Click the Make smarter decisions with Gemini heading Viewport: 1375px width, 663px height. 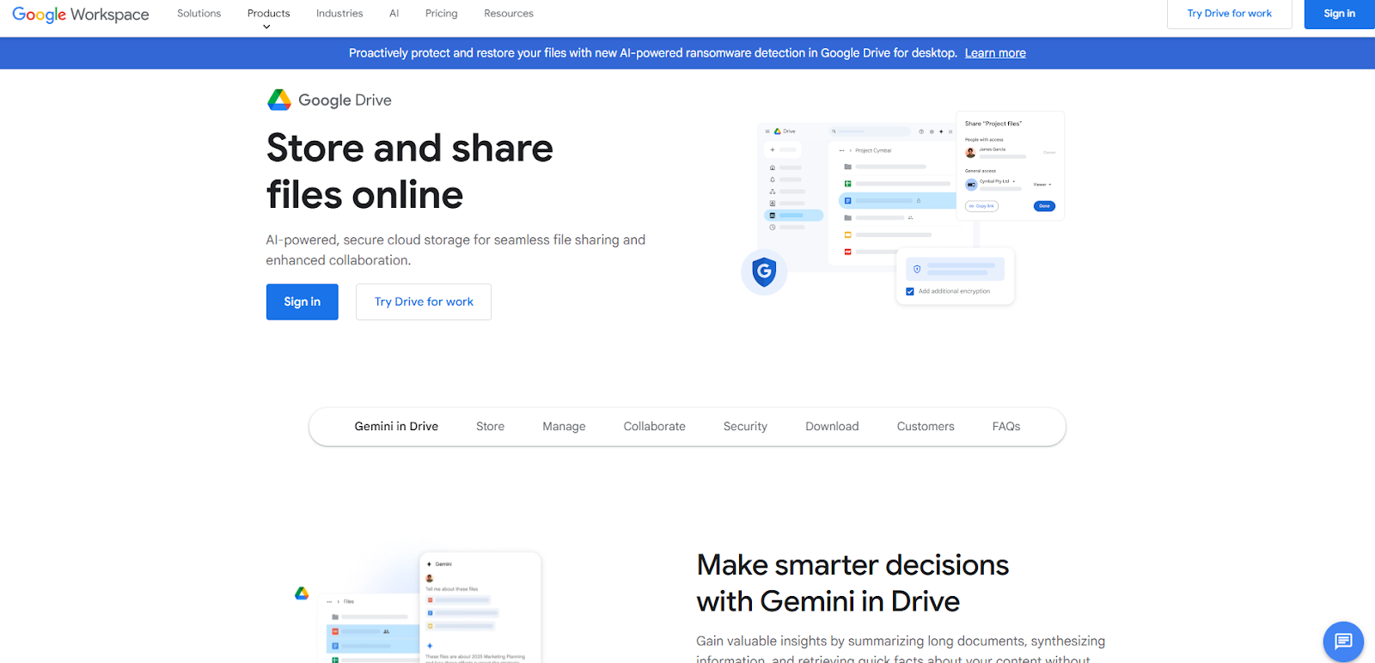(853, 583)
